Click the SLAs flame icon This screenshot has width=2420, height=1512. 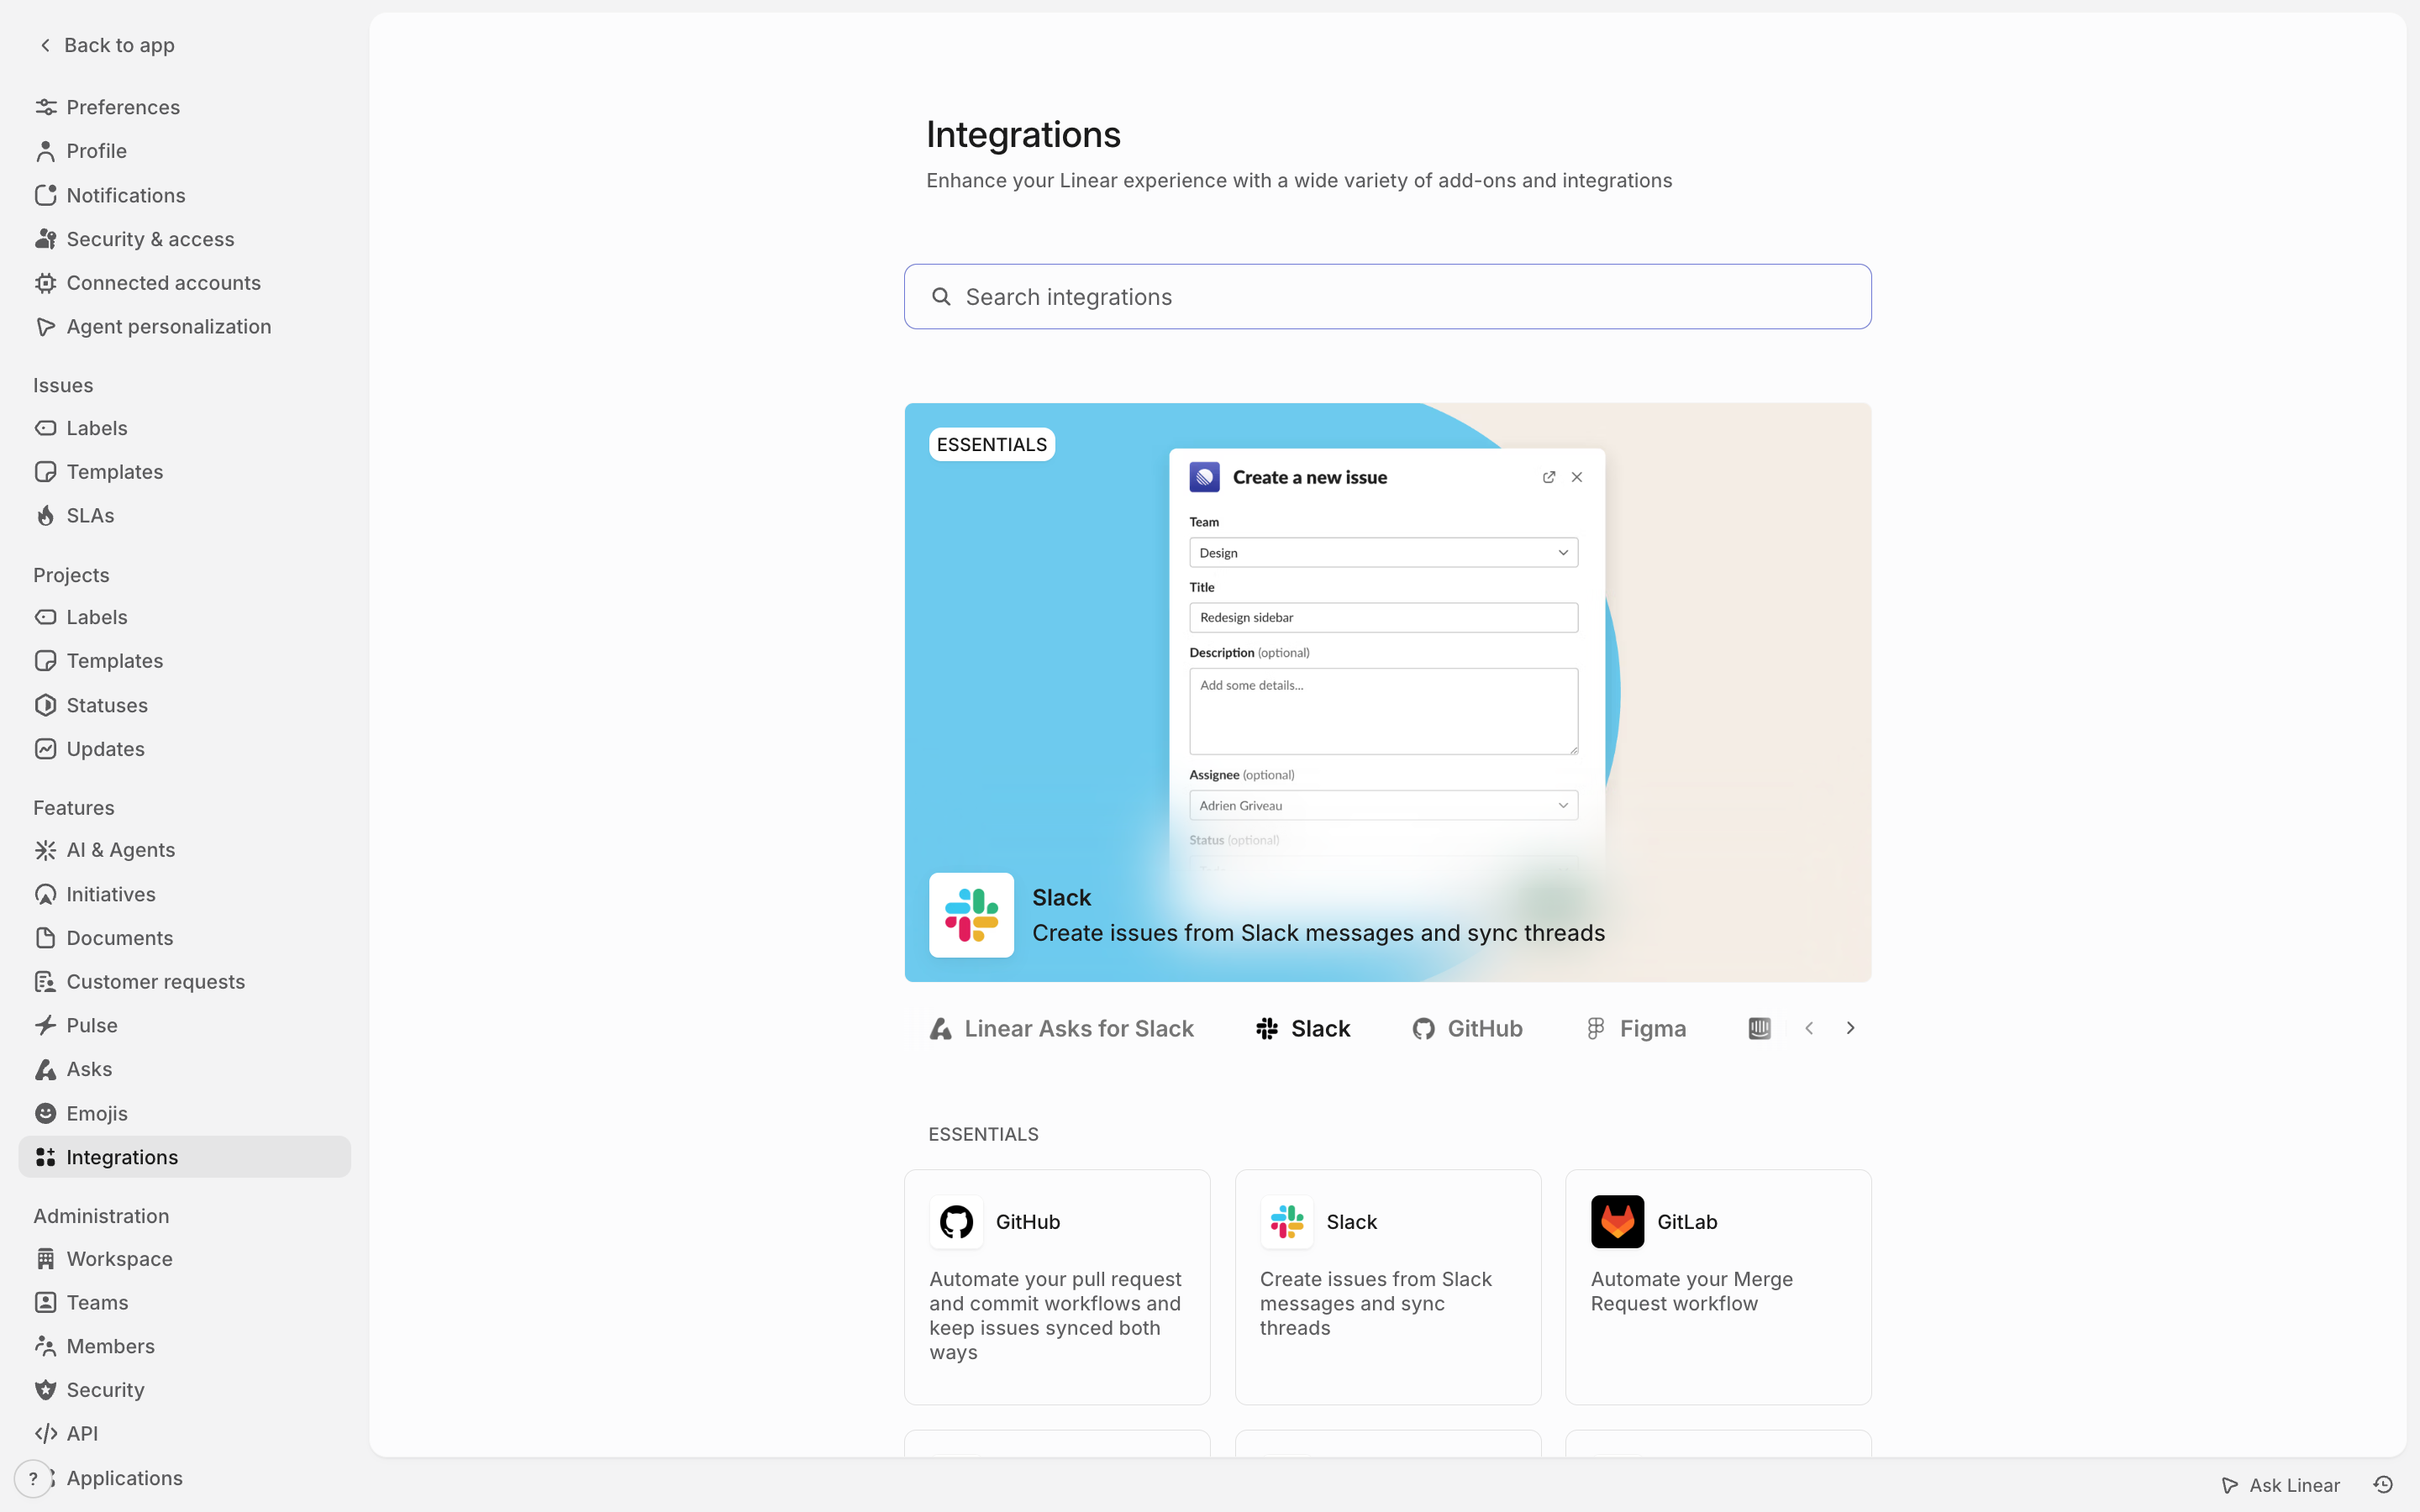(x=45, y=516)
